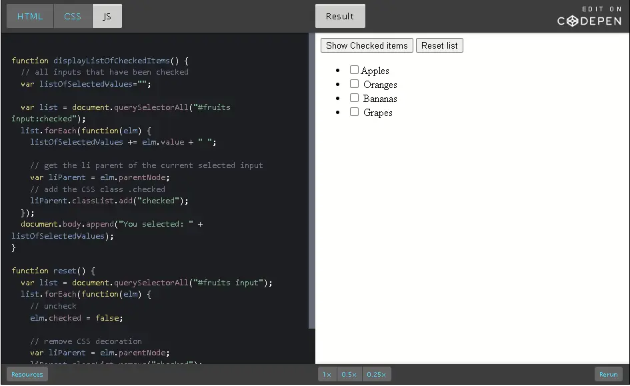Click the Reset list button
Screen dimensions: 630x386
point(439,45)
